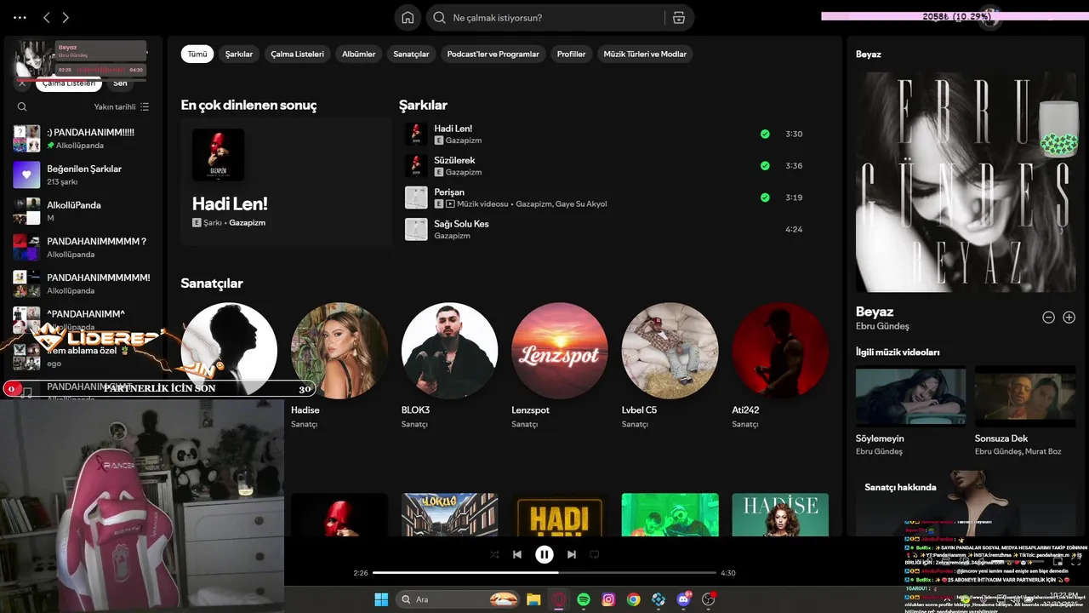The image size is (1089, 613).
Task: Open the Ati242 artist card
Action: point(780,366)
